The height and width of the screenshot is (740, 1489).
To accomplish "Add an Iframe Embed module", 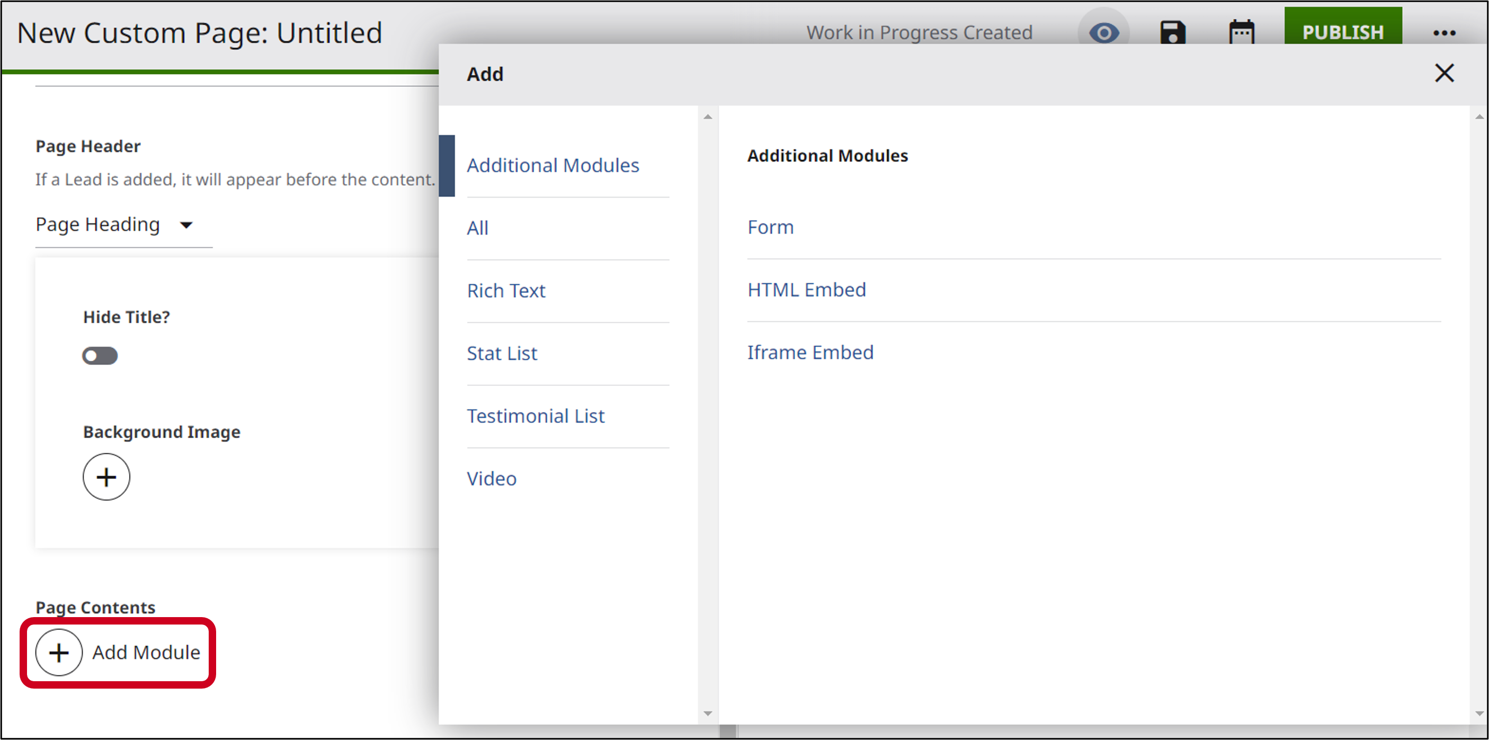I will 810,352.
